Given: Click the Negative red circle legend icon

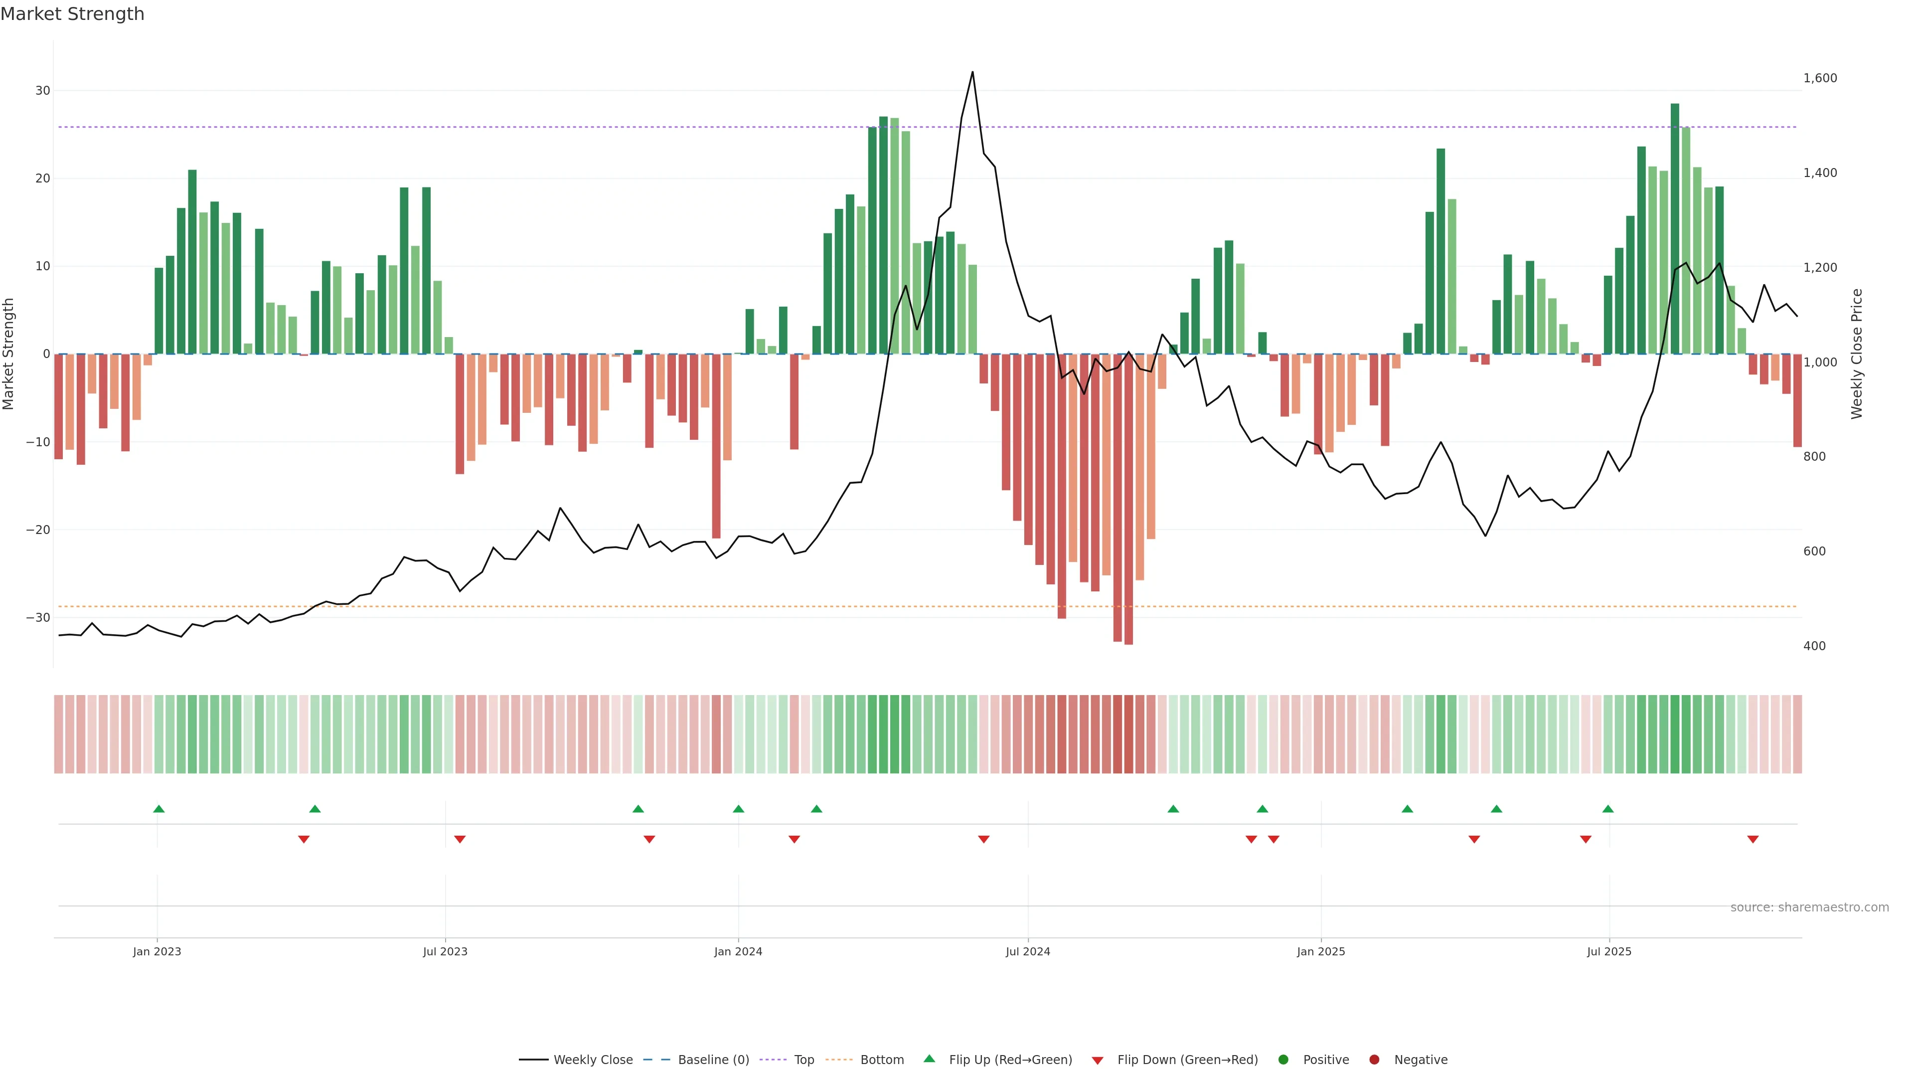Looking at the screenshot, I should (1374, 1060).
